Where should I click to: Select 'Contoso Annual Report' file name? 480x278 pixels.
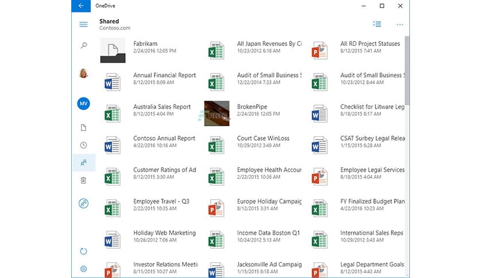pos(164,138)
